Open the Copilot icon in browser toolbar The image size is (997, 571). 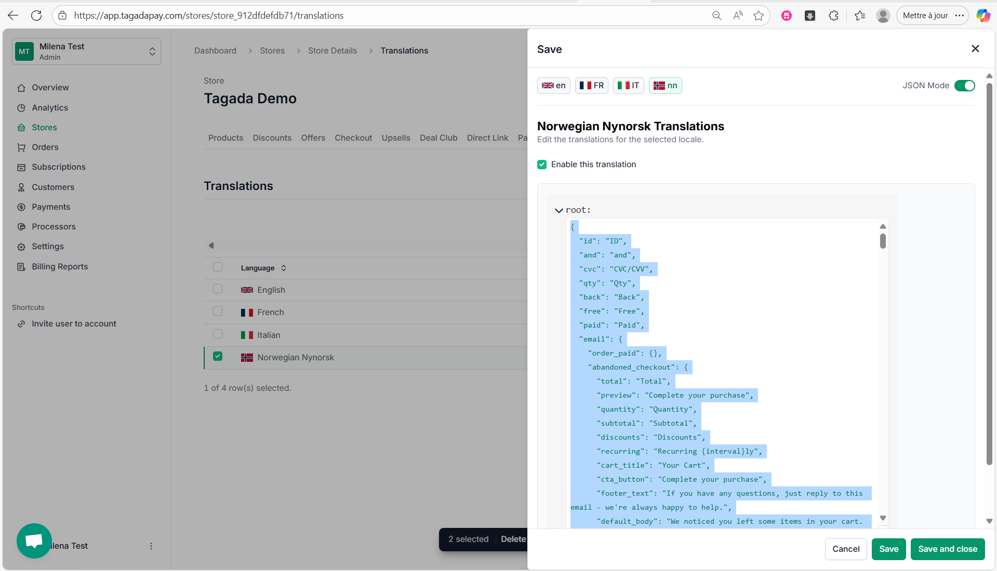982,16
